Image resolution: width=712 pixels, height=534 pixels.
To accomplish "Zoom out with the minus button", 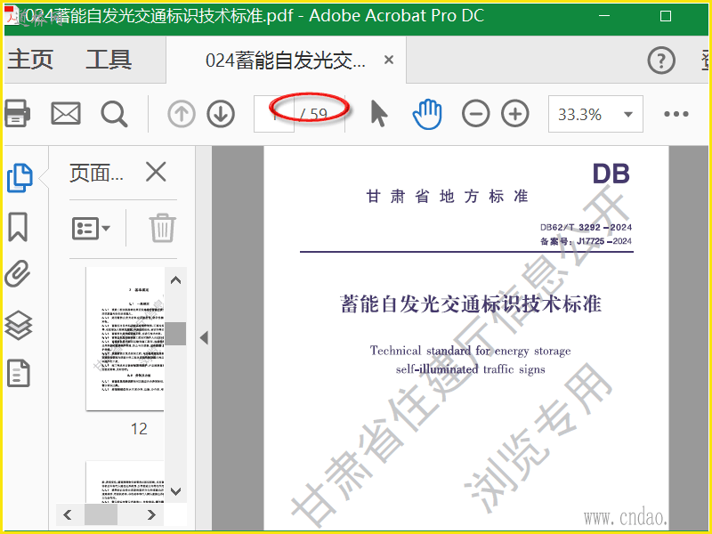I will click(x=475, y=114).
